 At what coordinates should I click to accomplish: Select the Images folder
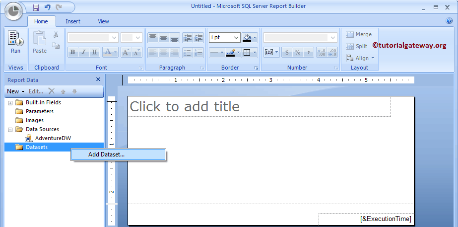pyautogui.click(x=29, y=120)
